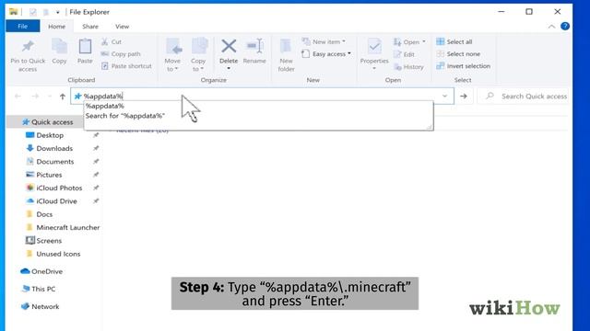Click the Up one level arrow

[x=63, y=97]
